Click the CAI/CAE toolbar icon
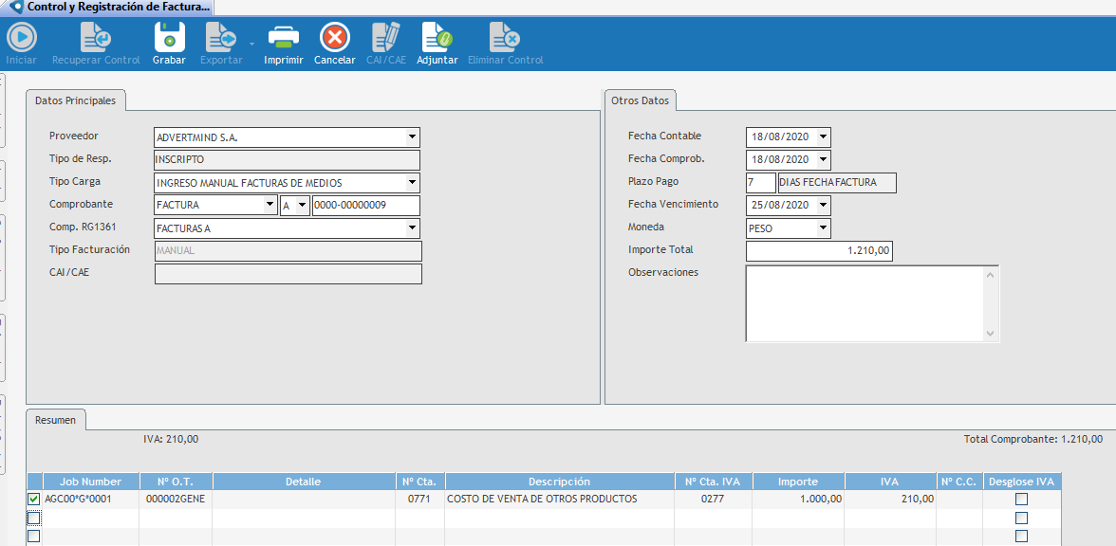The height and width of the screenshot is (546, 1116). click(x=386, y=38)
